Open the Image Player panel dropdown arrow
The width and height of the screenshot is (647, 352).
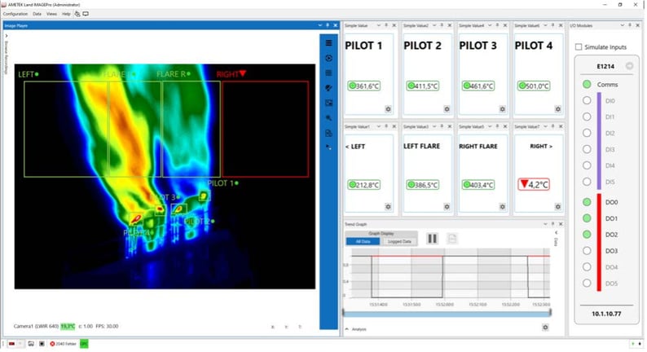[319, 26]
